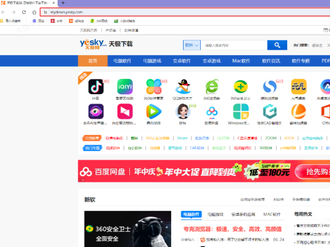Viewport: 330px width, 247px height.
Task: Switch to the 电脑软件 tab under 新软
Action: 191,214
